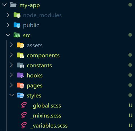Expand the node_modules folder chevron
Image resolution: width=135 pixels, height=131 pixels.
pyautogui.click(x=8, y=15)
